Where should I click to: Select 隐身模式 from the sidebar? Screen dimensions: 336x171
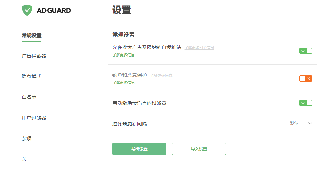point(31,76)
